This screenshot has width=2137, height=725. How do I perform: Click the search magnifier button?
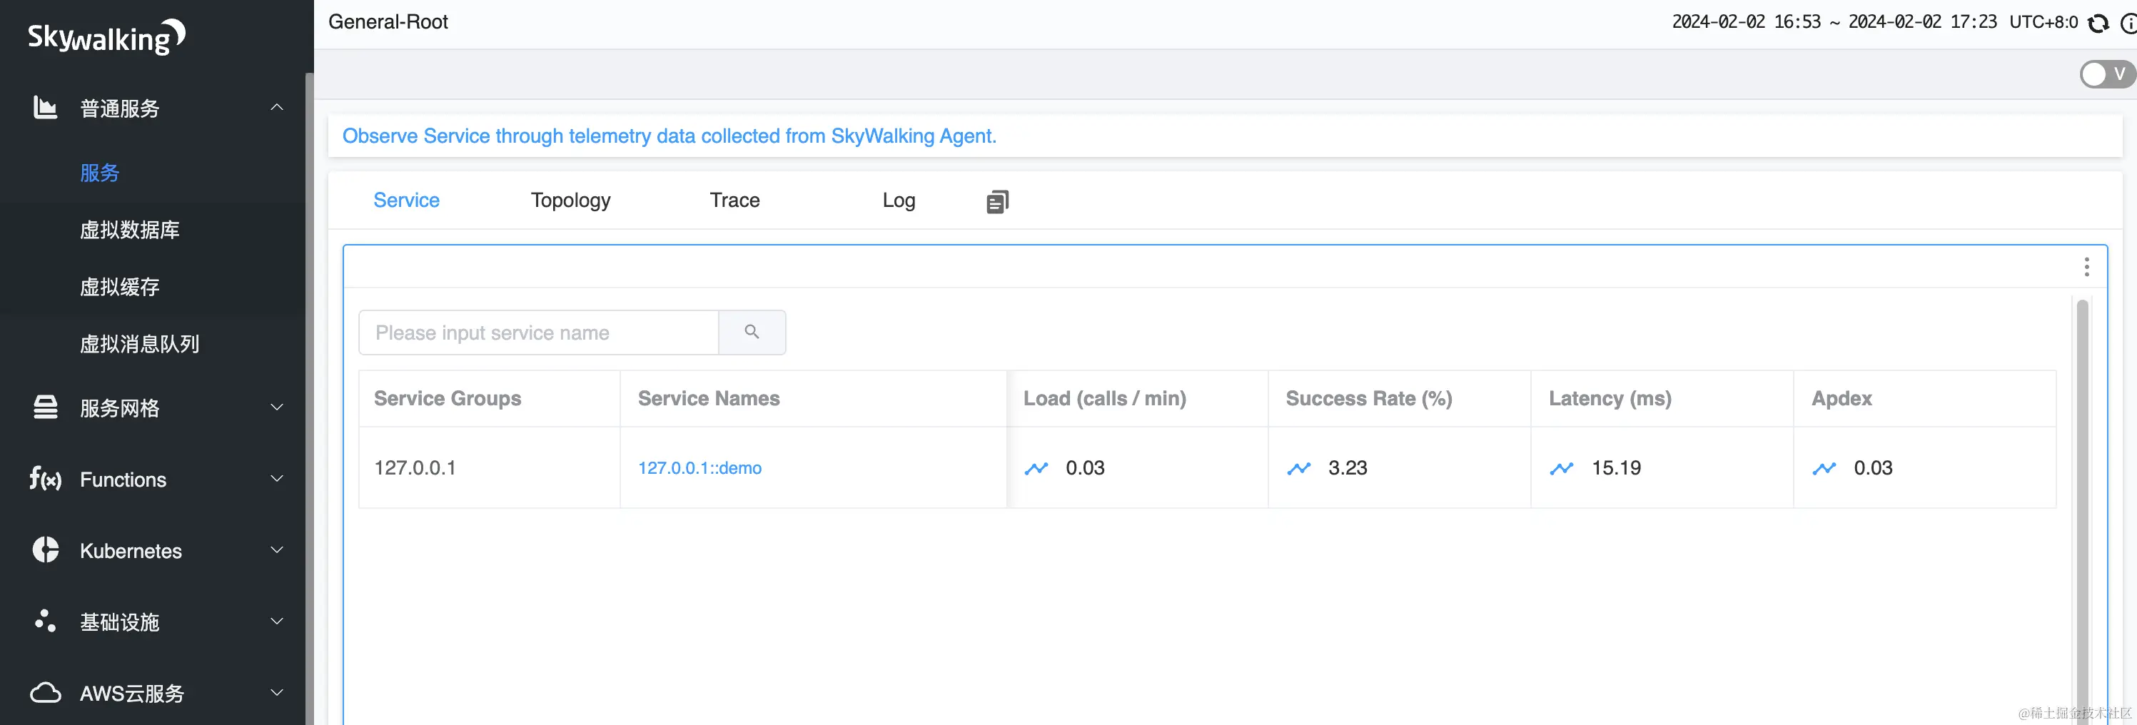[x=752, y=332]
